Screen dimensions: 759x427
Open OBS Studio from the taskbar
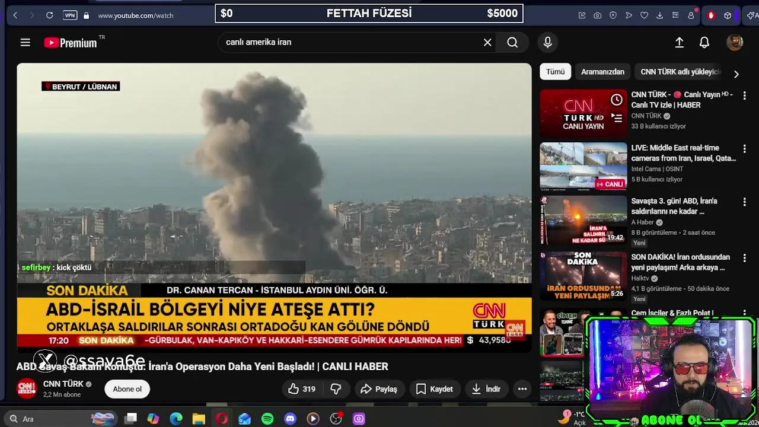point(336,419)
